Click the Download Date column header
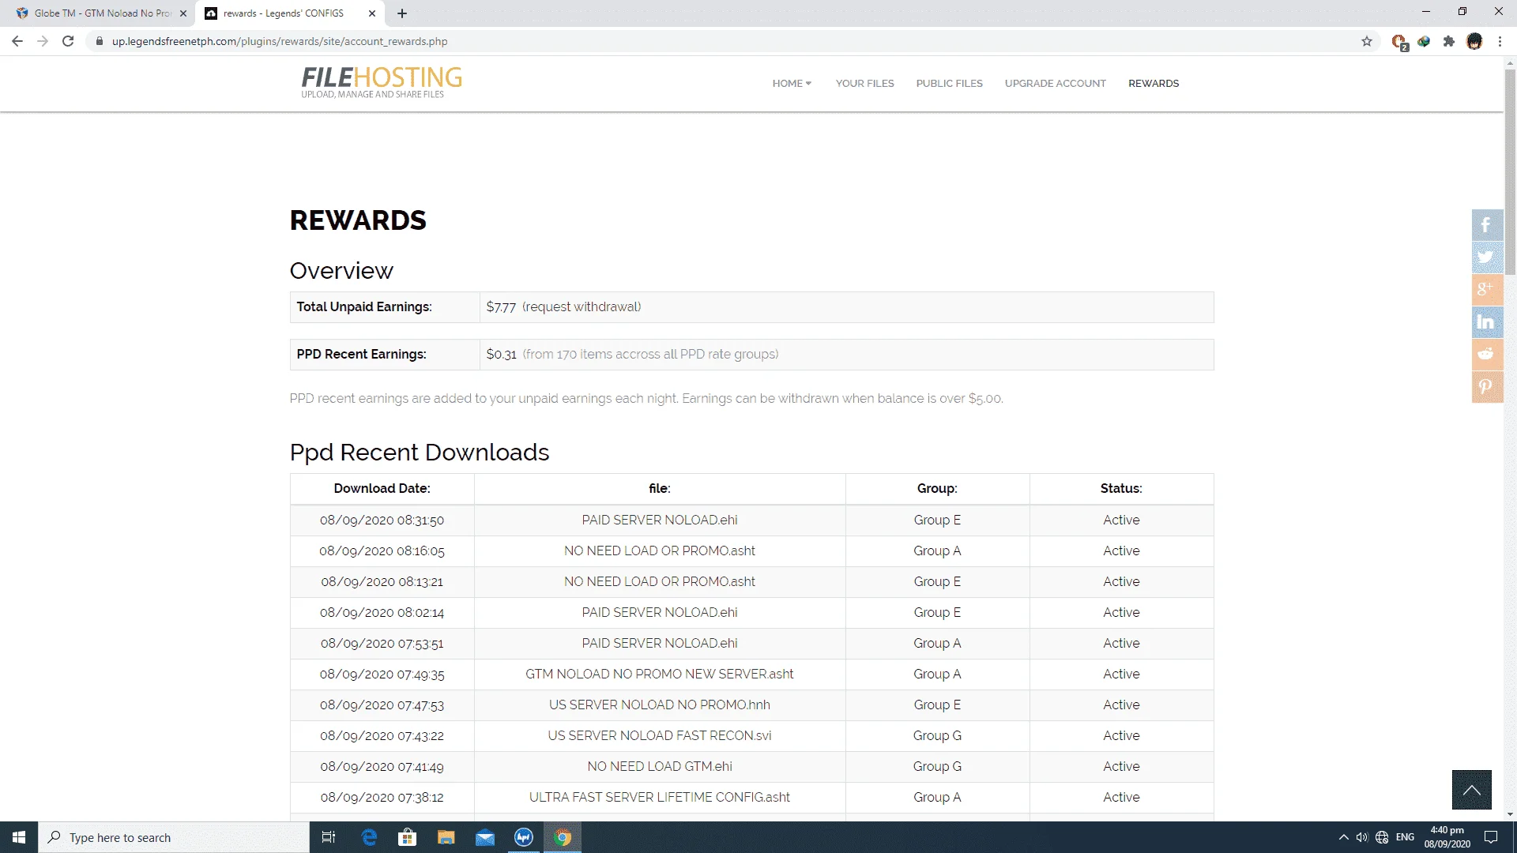The width and height of the screenshot is (1517, 853). pyautogui.click(x=382, y=488)
